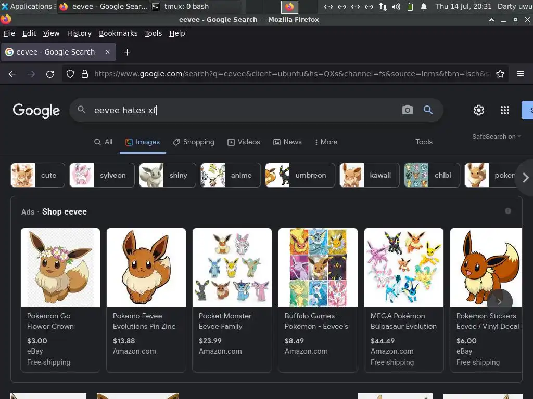Open Firefox hamburger application menu

521,74
